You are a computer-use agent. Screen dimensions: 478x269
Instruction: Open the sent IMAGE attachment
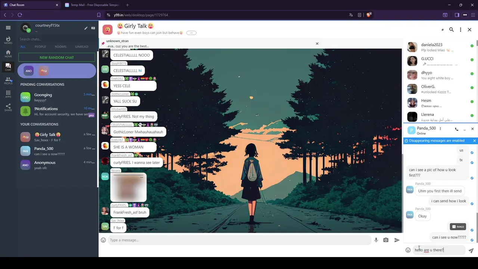pyautogui.click(x=458, y=227)
